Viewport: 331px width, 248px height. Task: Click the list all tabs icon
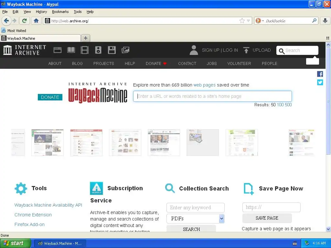pos(328,38)
